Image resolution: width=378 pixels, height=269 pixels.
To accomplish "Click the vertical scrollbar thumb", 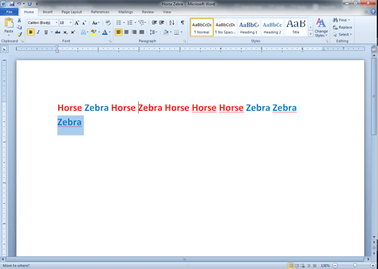I will (374, 96).
